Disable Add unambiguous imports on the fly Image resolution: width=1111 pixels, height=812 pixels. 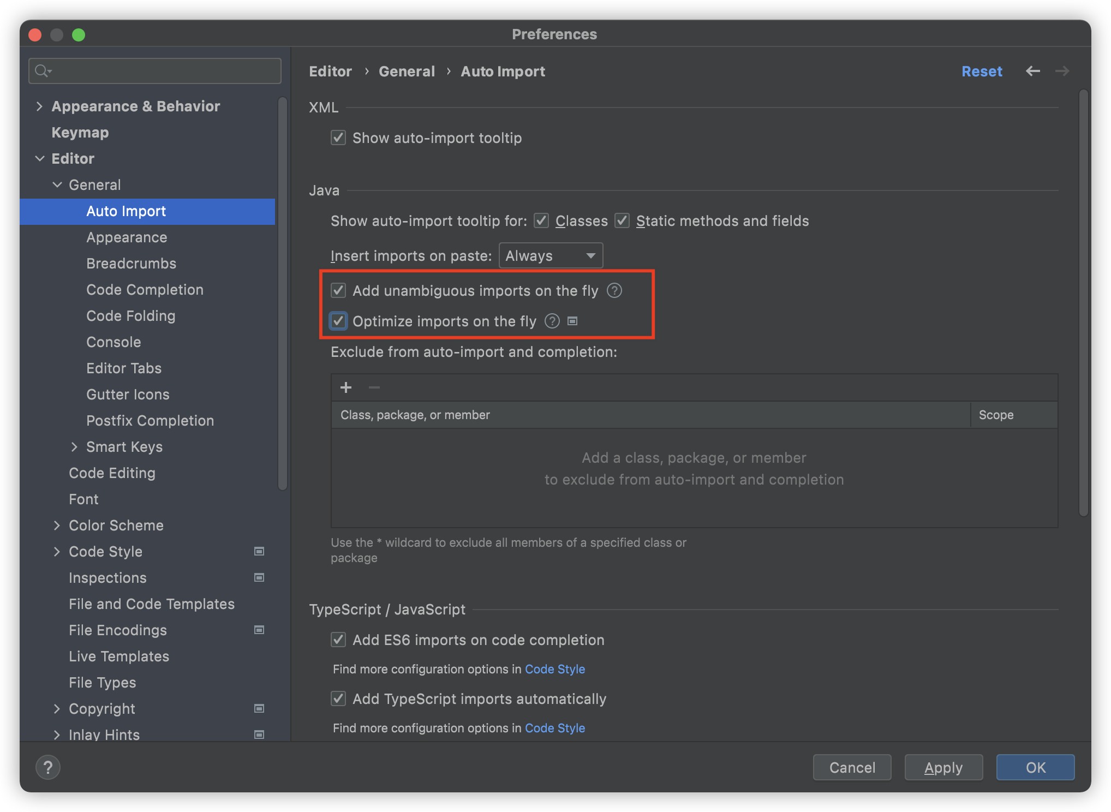click(338, 290)
